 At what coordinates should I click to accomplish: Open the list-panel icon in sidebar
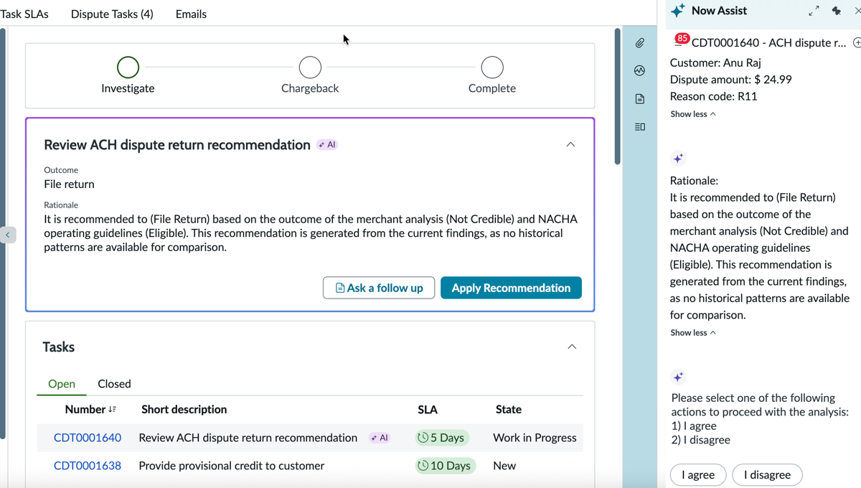639,127
